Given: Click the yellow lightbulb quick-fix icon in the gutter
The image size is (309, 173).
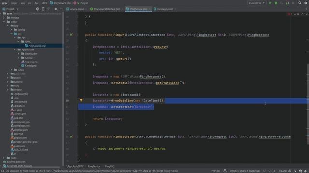Looking at the screenshot, I should tap(81, 100).
